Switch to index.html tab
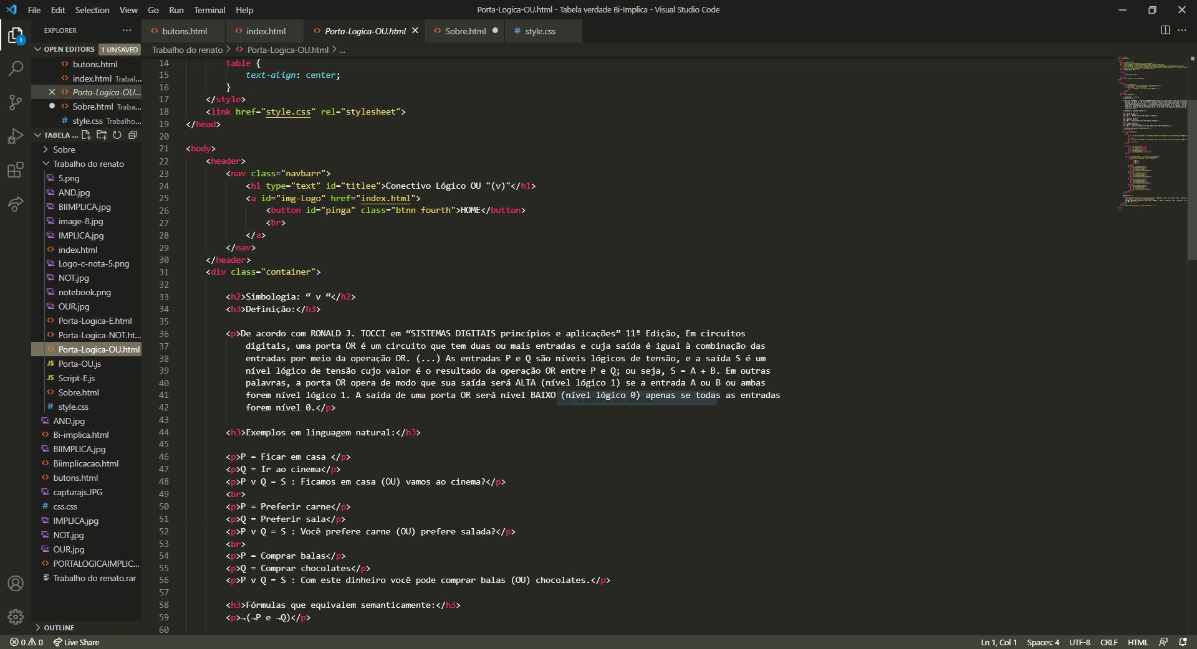The width and height of the screenshot is (1197, 649). [x=265, y=31]
